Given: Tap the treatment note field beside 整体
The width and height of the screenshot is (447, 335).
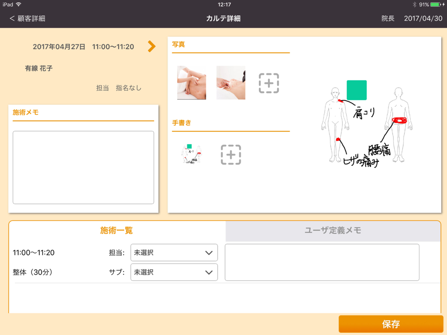Looking at the screenshot, I should 322,262.
